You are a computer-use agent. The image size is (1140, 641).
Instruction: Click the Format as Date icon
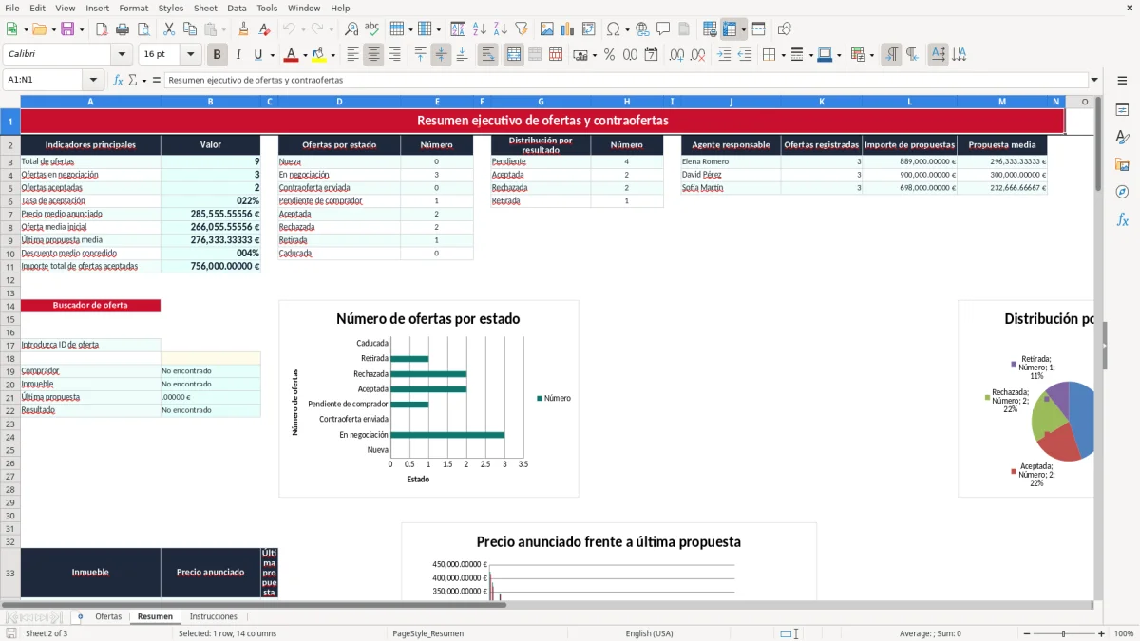651,55
